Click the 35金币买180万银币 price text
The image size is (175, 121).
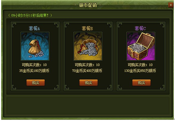click(x=34, y=71)
